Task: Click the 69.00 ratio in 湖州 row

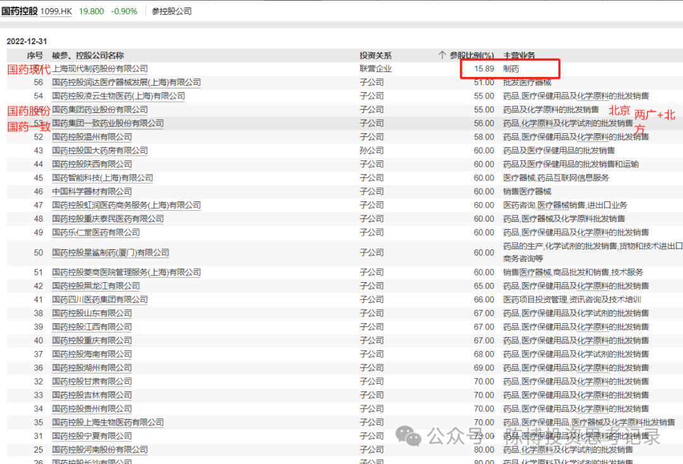Action: (x=484, y=367)
